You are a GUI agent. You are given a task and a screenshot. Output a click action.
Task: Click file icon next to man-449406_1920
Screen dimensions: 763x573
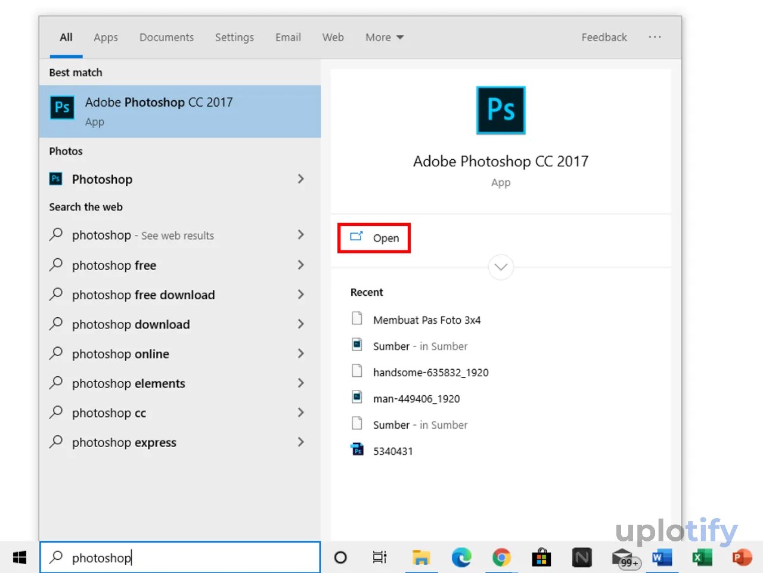point(357,397)
